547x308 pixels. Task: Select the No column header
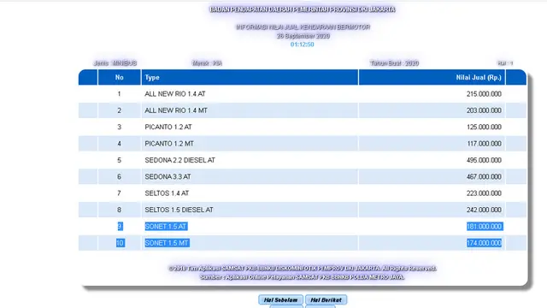point(120,78)
